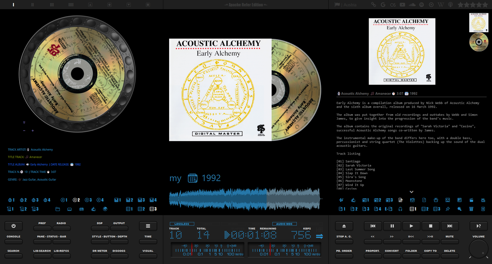
Task: Open the YouTube link icon
Action: tap(402, 5)
